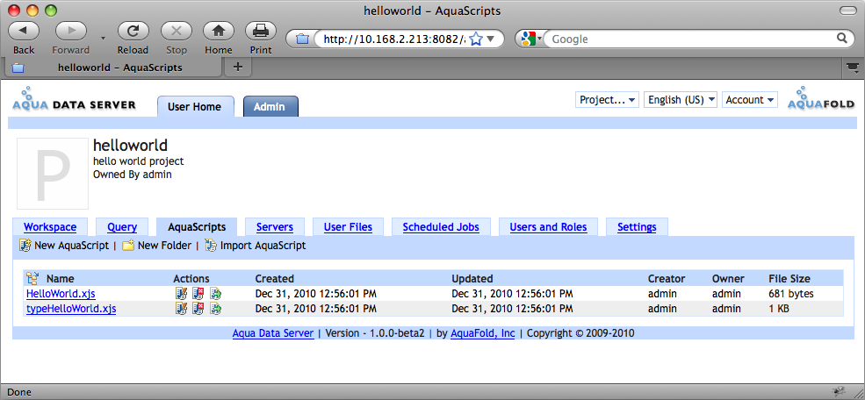Bookmark page with the star icon

476,39
